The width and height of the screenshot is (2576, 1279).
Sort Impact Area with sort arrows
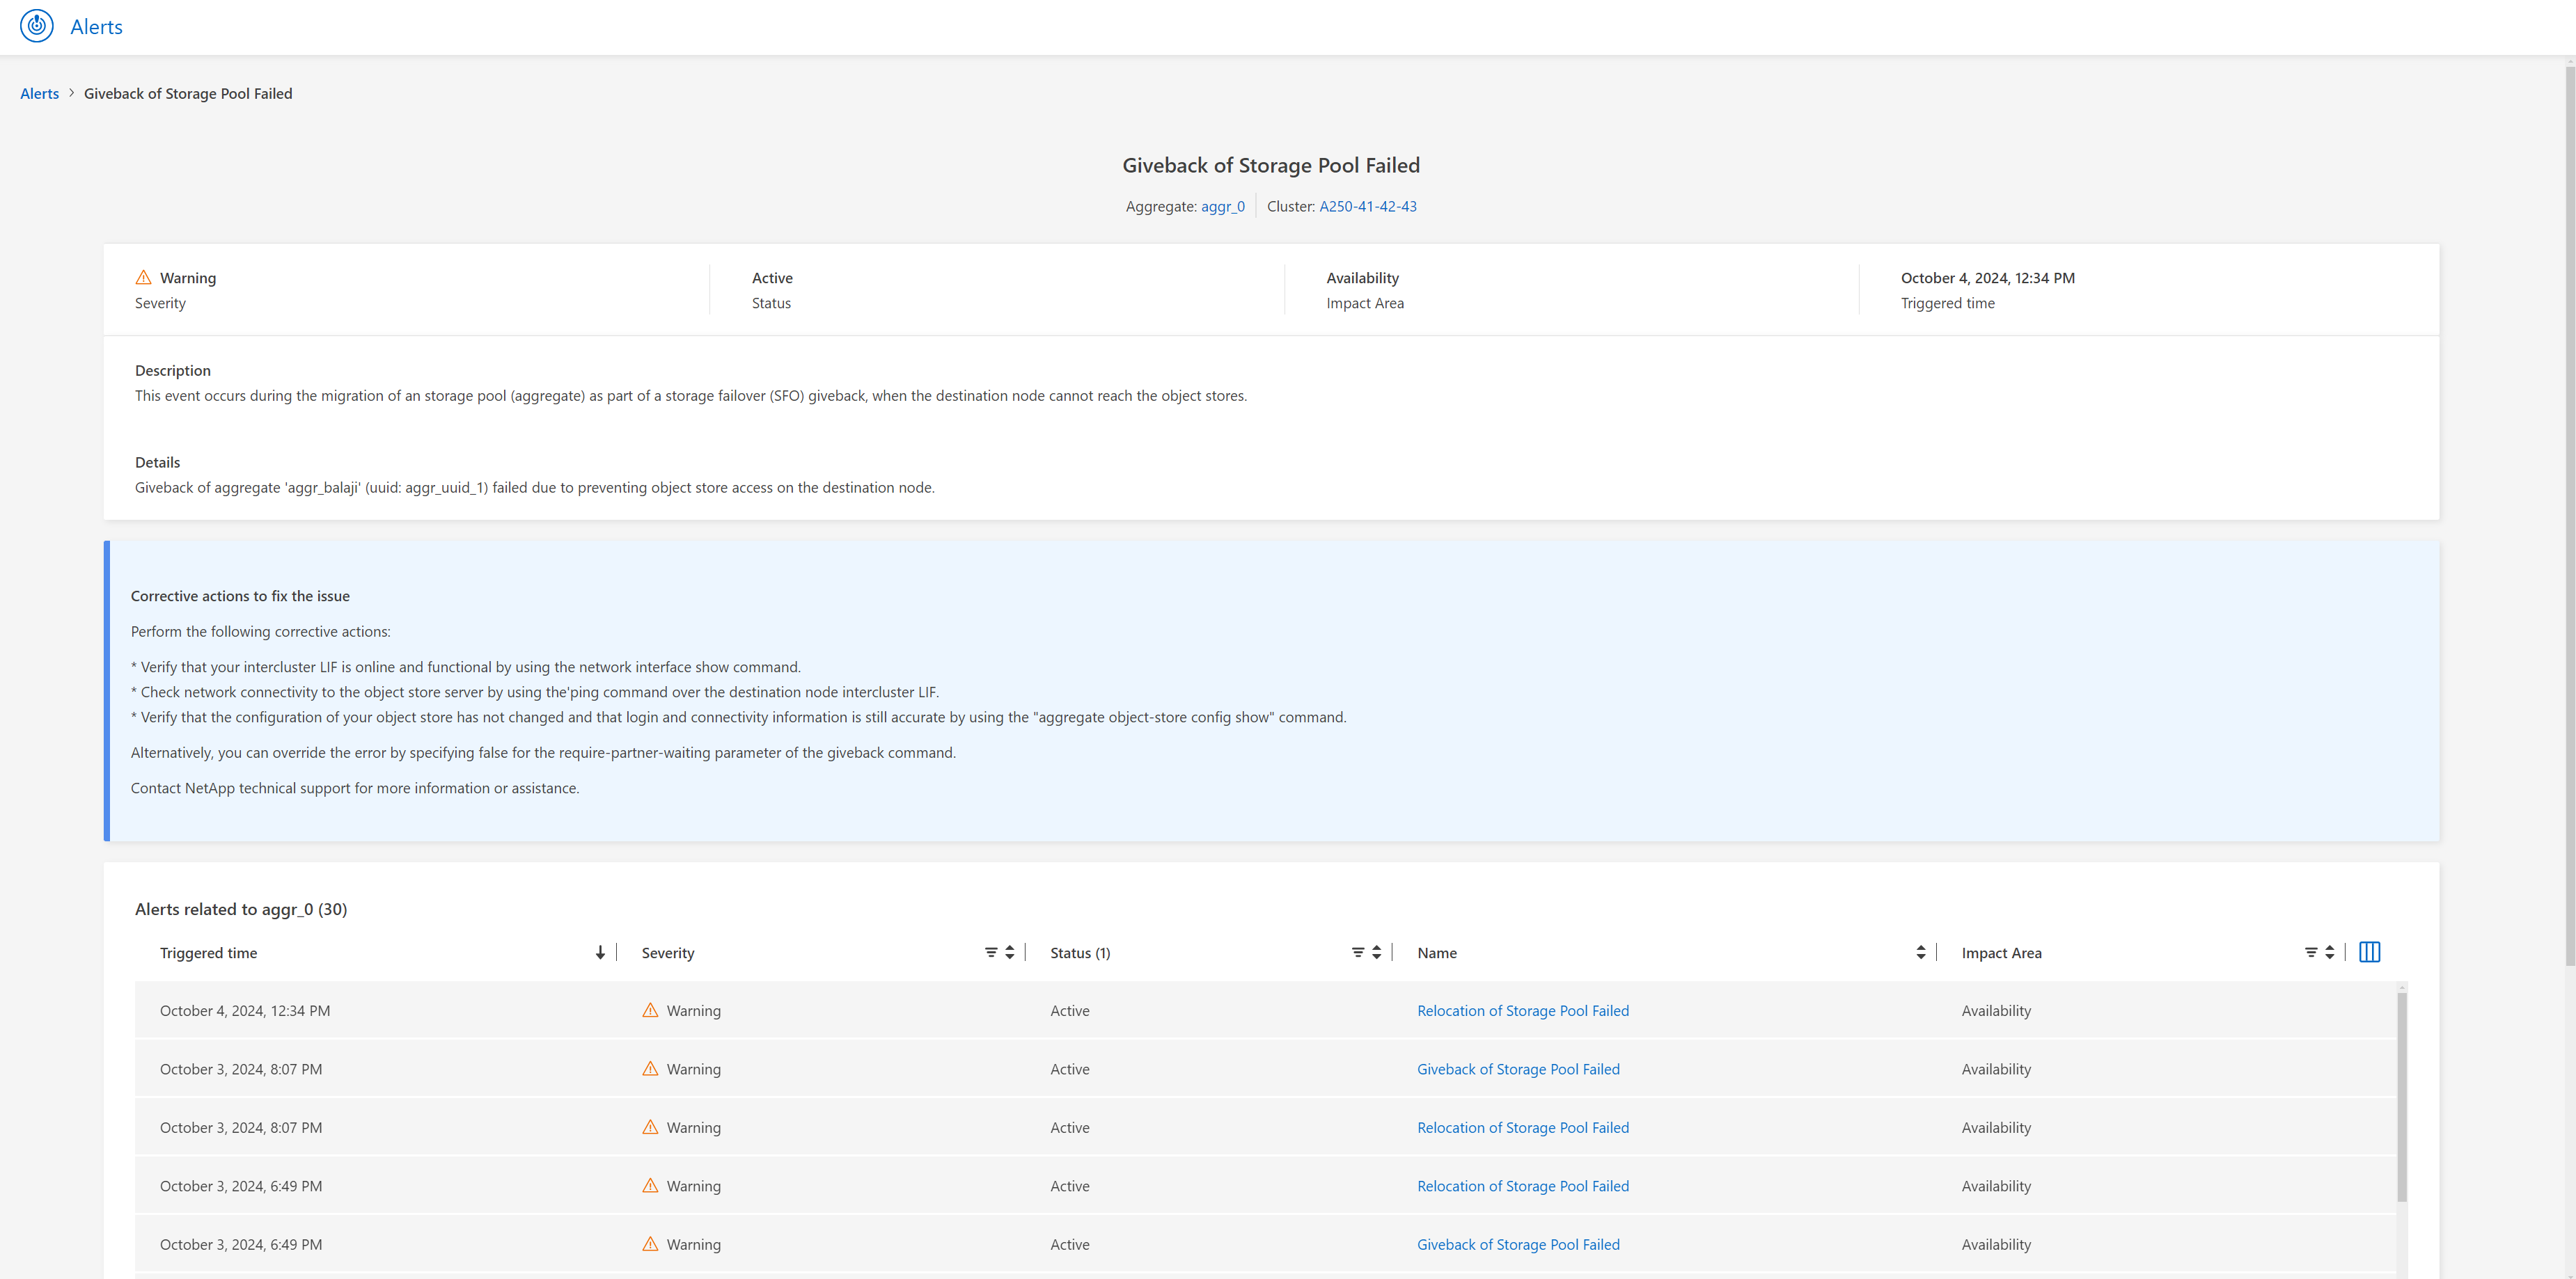2330,952
